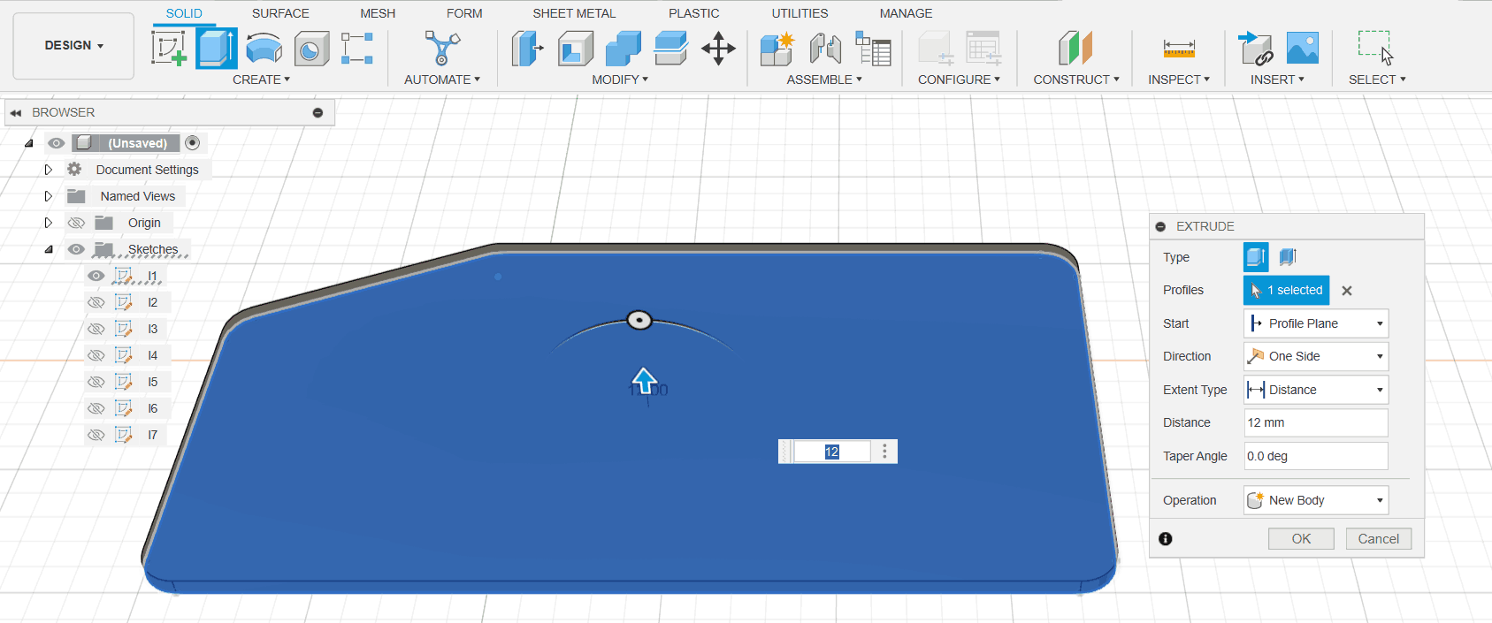The height and width of the screenshot is (623, 1492).
Task: Expand the Named Views tree node
Action: tap(49, 196)
